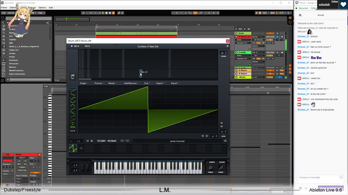Click the down arrow above grid size

click(222, 126)
